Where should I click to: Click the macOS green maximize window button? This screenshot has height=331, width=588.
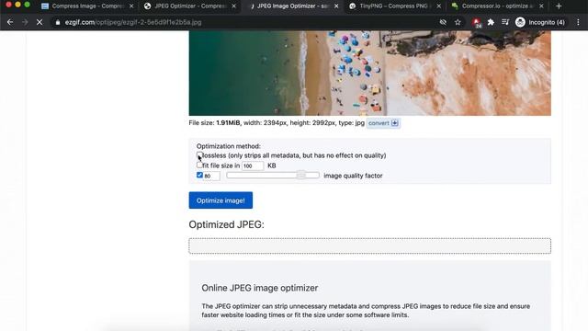(27, 5)
